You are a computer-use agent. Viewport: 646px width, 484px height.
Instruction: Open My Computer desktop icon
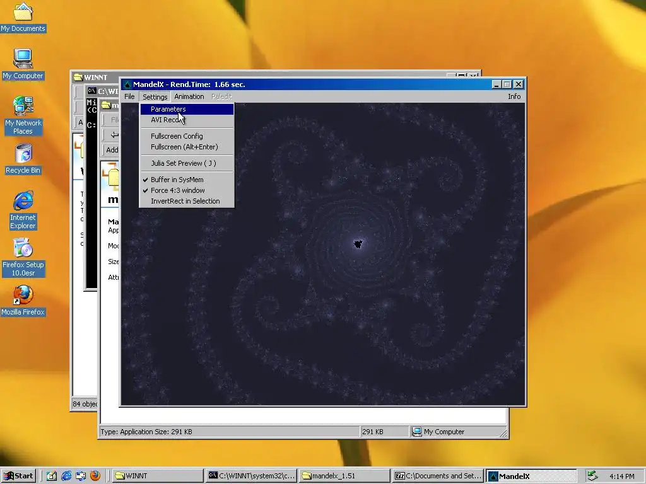coord(23,64)
